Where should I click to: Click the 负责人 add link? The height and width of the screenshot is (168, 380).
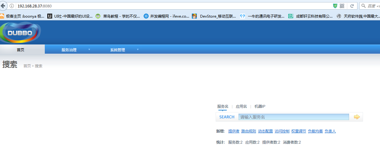(x=330, y=131)
